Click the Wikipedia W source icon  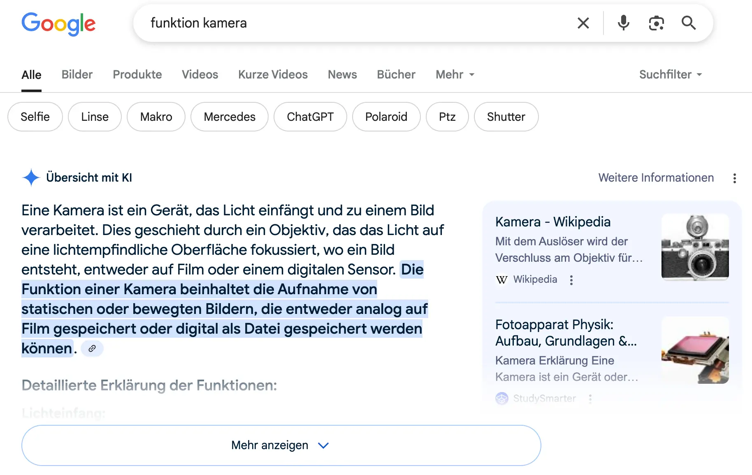(x=501, y=280)
